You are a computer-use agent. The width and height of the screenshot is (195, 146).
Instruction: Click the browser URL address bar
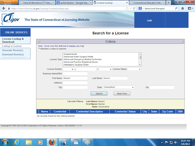click(x=68, y=9)
